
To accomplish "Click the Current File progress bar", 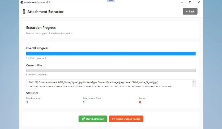I will [x=111, y=70].
